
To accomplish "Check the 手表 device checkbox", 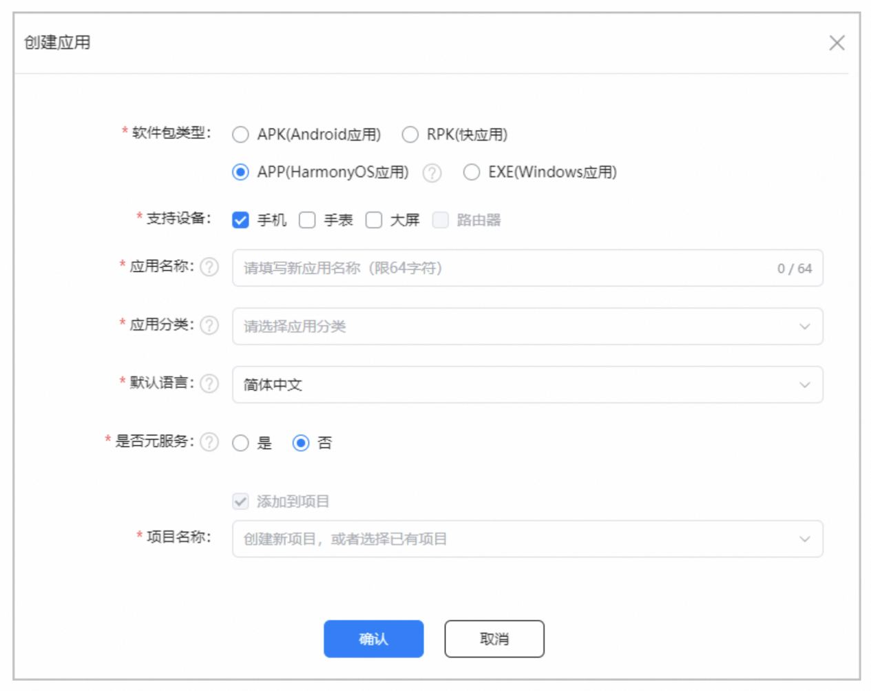I will click(307, 220).
